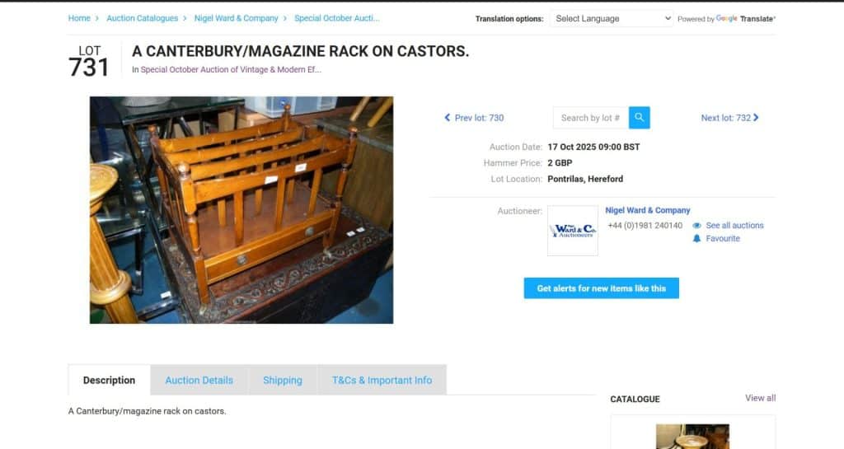Click the bell icon beside Favourite

pyautogui.click(x=696, y=238)
